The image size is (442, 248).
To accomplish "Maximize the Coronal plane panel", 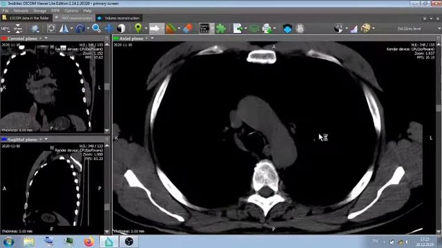I will point(107,39).
